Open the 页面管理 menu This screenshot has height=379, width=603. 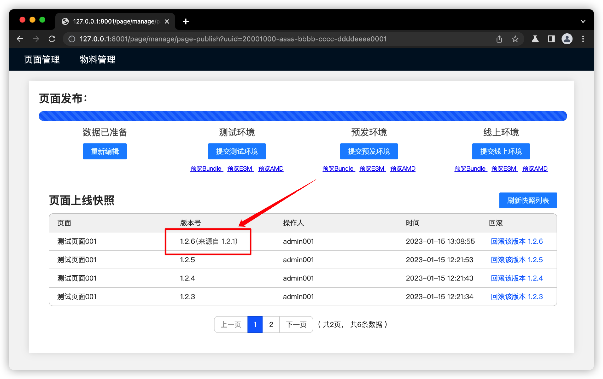42,60
